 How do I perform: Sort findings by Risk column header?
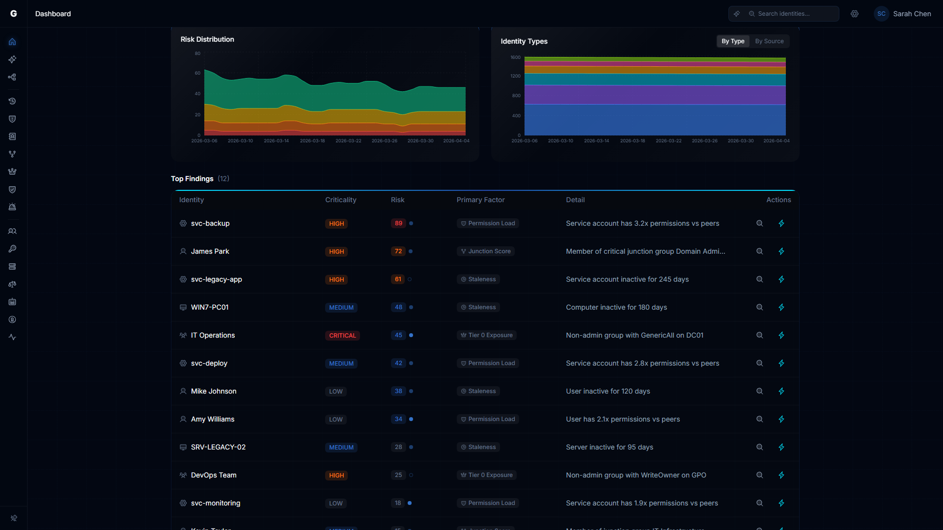(x=397, y=200)
